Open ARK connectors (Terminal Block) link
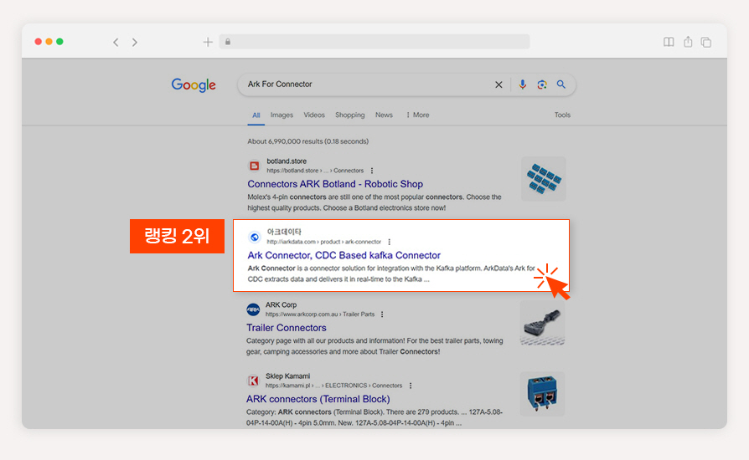 [x=318, y=399]
